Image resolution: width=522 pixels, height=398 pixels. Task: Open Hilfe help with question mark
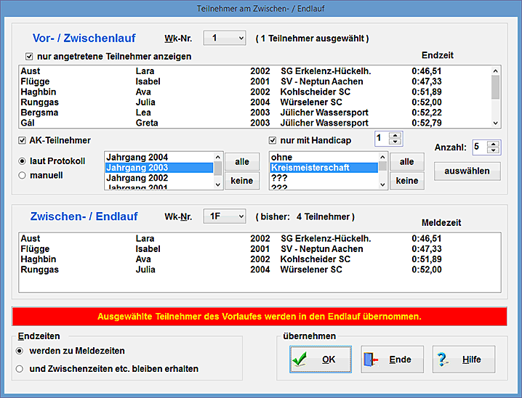click(464, 359)
